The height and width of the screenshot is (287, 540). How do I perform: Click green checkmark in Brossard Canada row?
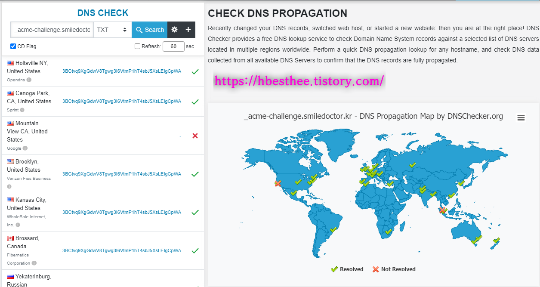click(195, 251)
